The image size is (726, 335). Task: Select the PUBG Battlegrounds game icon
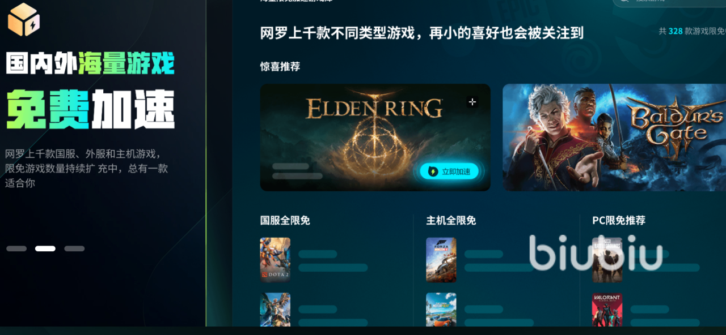pyautogui.click(x=607, y=260)
